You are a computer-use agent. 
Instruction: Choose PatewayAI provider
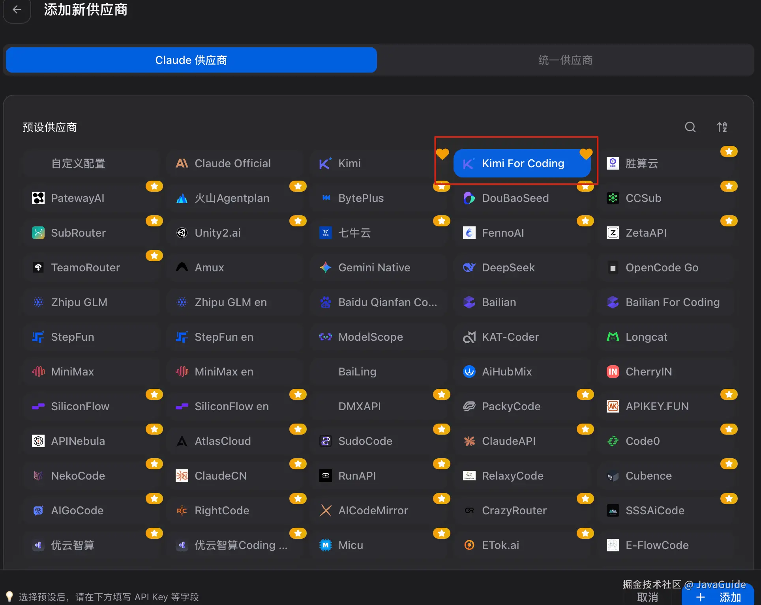pos(92,198)
